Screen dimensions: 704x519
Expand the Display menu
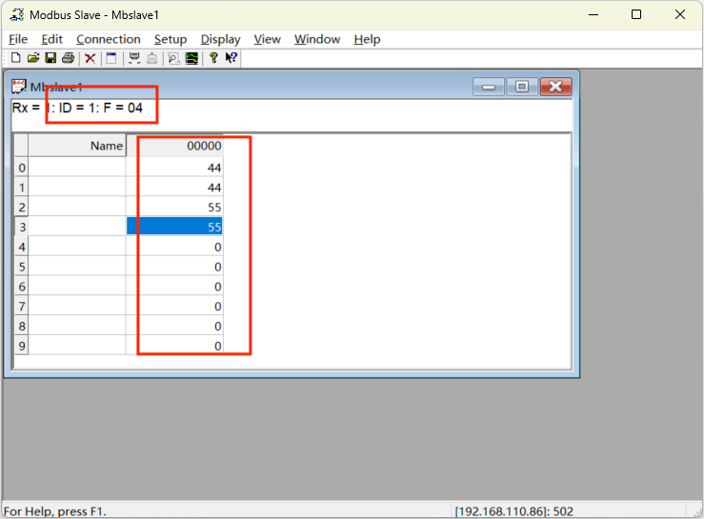tap(220, 39)
